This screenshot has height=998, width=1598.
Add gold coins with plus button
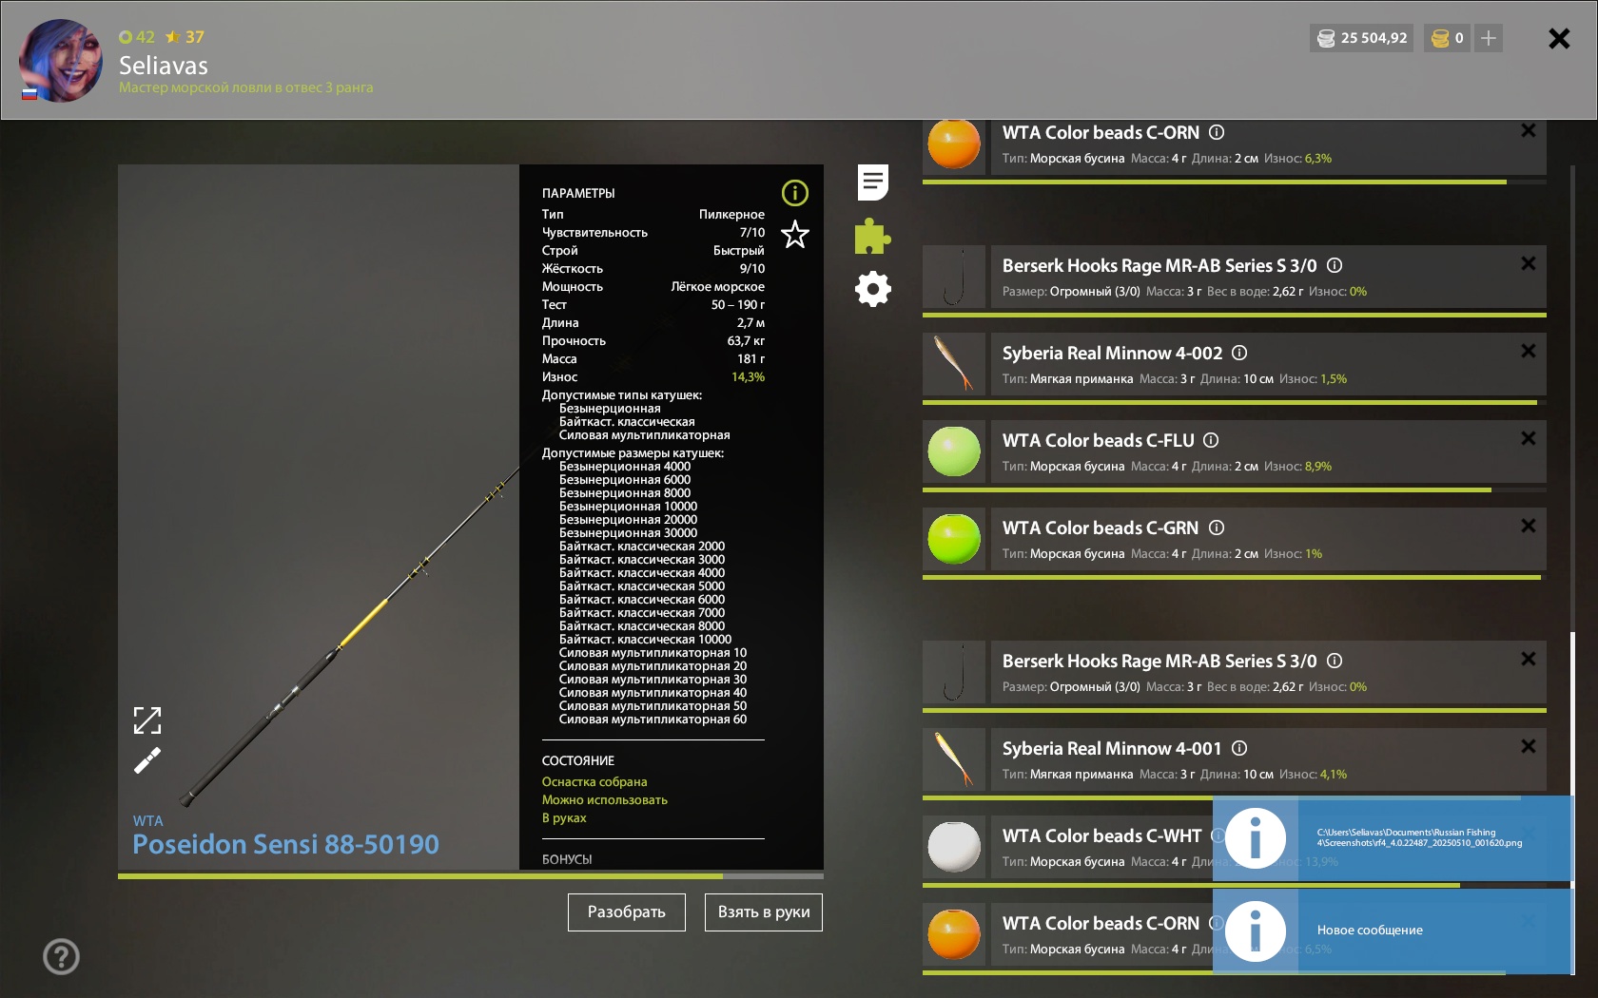[x=1489, y=38]
